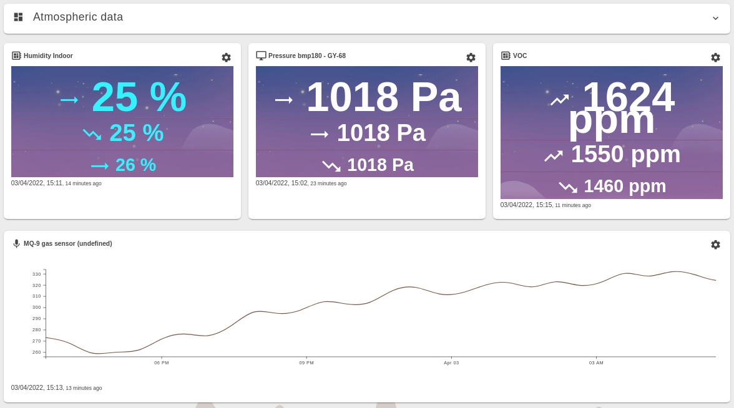
Task: Click the 1550 ppm VOC reading
Action: click(x=625, y=155)
